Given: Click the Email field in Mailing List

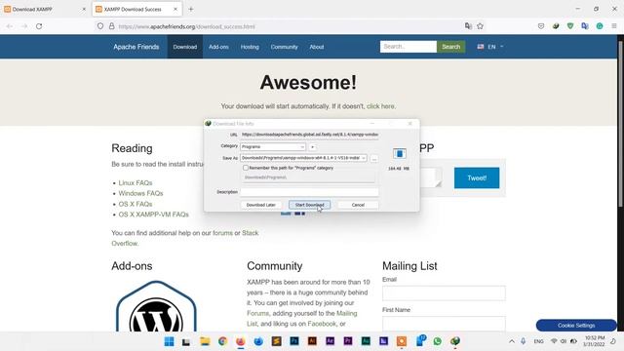Looking at the screenshot, I should pos(444,292).
